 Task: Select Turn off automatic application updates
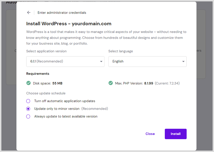[x=28, y=101]
